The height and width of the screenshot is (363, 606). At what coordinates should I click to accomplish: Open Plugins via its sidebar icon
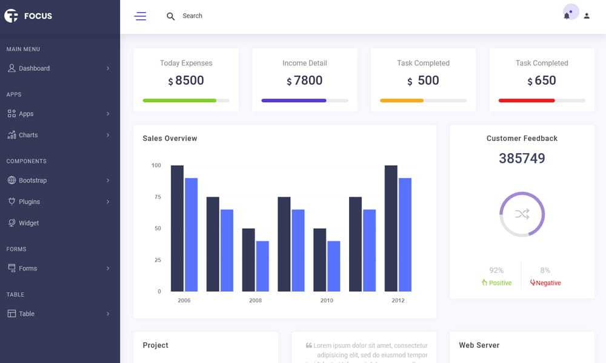click(x=11, y=201)
